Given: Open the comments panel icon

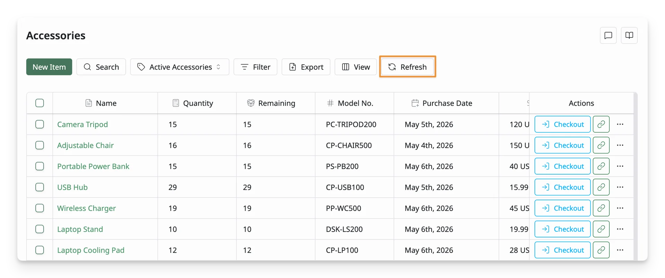Looking at the screenshot, I should click(608, 35).
